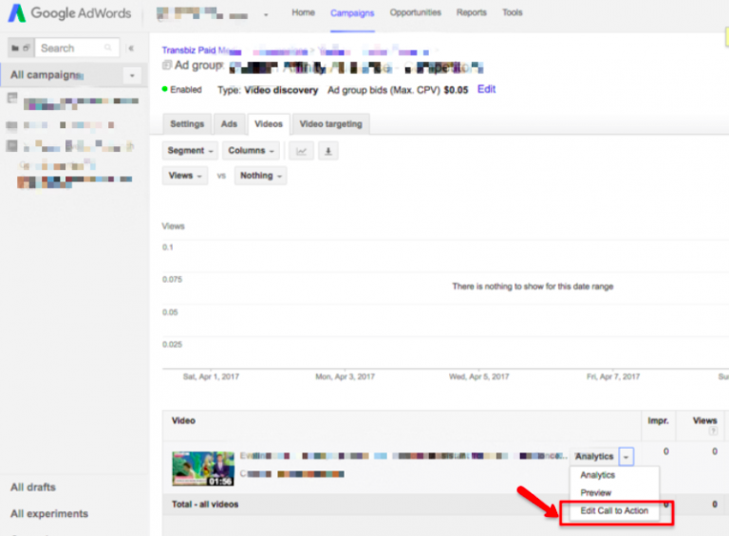Screen dimensions: 729x536
Task: Open All experiments in sidebar
Action: point(49,513)
